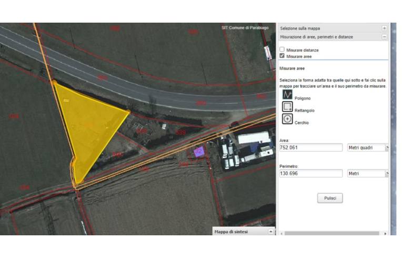Choose the Cerchio circle tool icon
The height and width of the screenshot is (259, 402).
click(x=287, y=119)
